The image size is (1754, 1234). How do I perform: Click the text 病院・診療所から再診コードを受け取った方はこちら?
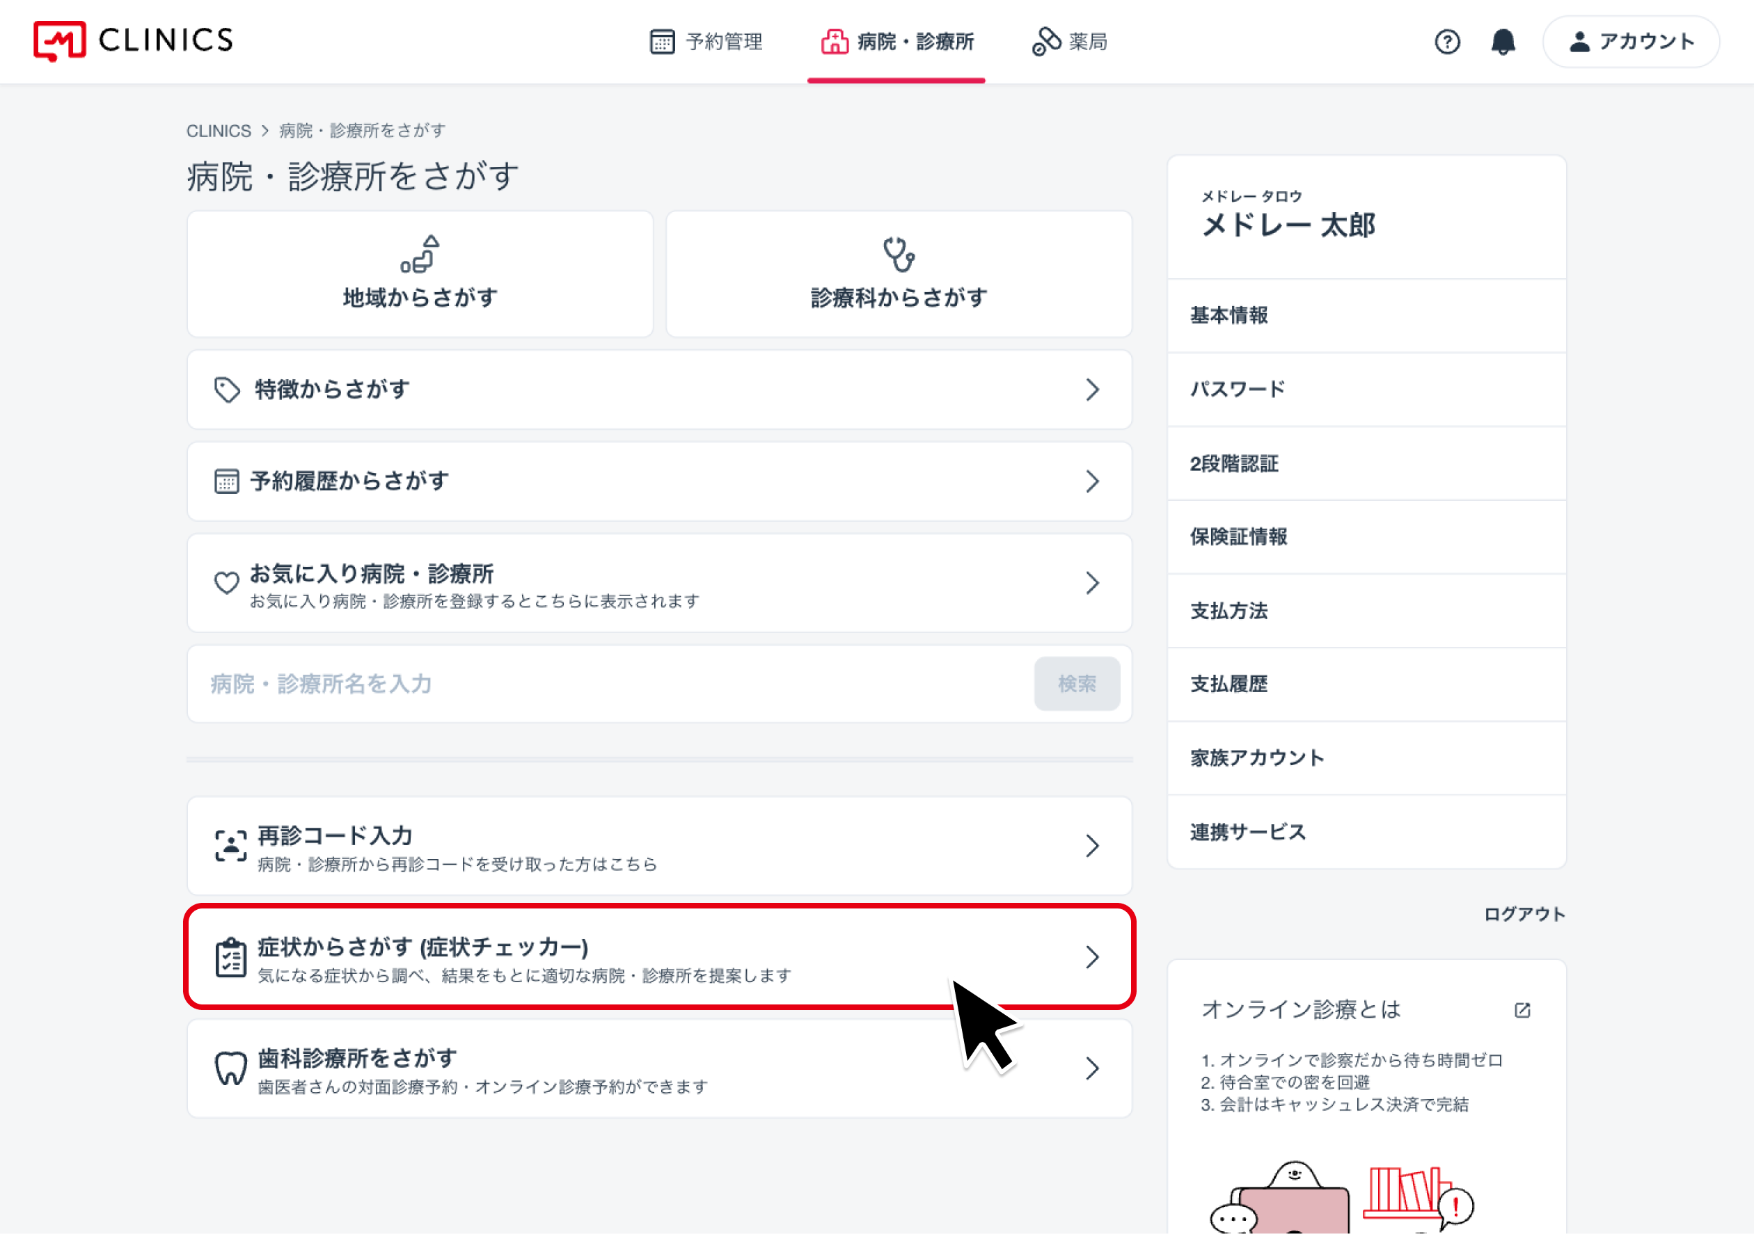click(x=457, y=865)
